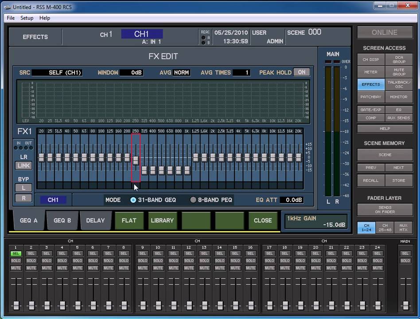This screenshot has height=319, width=420.
Task: Open the Help menu
Action: [44, 18]
